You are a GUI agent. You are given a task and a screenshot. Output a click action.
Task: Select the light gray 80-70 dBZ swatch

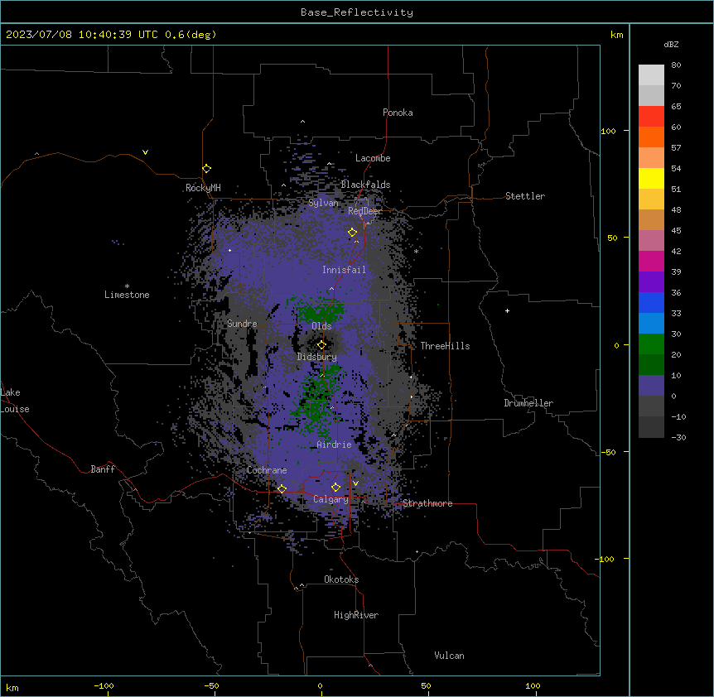pos(651,75)
